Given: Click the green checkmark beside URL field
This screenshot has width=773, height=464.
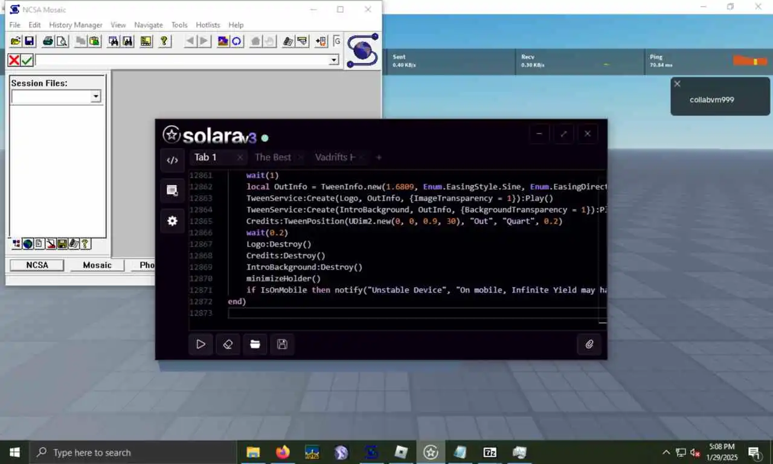Looking at the screenshot, I should [x=27, y=60].
